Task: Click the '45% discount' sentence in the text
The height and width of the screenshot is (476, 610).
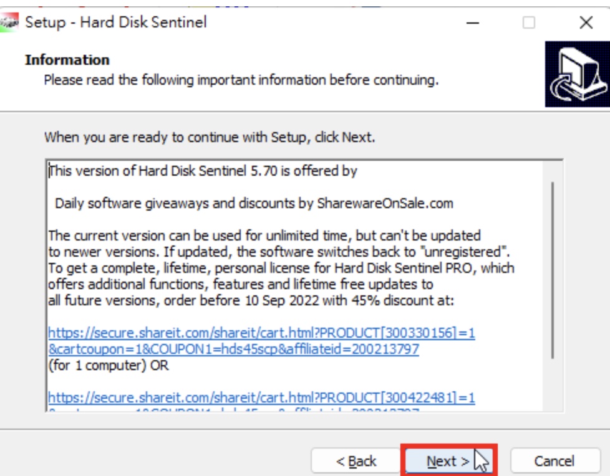Action: coord(251,300)
